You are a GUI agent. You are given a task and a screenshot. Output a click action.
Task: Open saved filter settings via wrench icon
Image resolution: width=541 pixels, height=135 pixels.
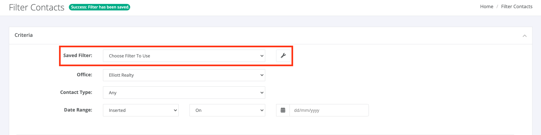tap(283, 56)
